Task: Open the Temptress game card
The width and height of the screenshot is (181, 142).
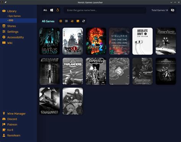Action: tap(96, 71)
